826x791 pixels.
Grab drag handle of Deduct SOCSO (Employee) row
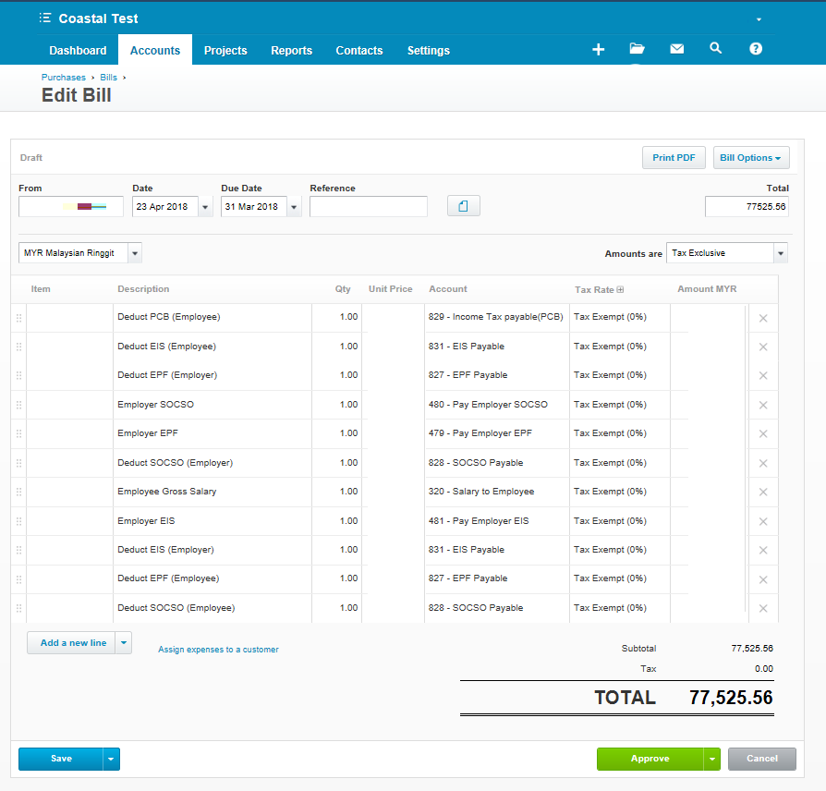click(x=19, y=608)
